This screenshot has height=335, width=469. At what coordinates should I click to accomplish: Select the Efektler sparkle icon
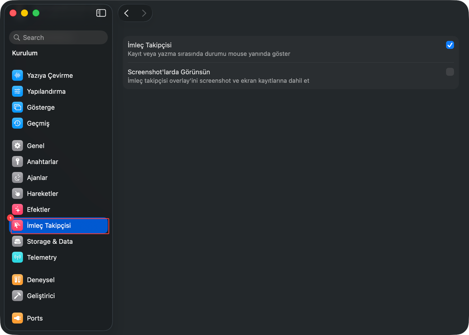18,210
